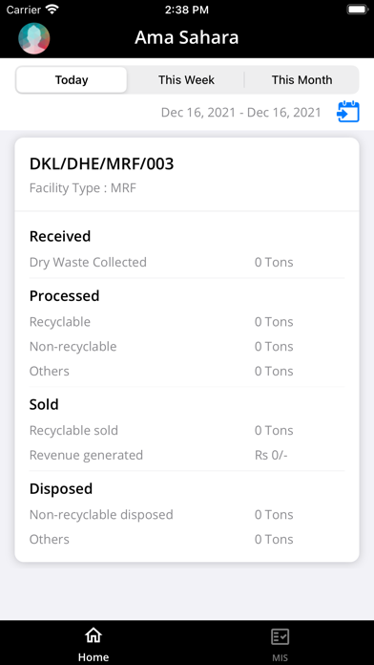
Task: Tap the Home house icon
Action: pos(93,635)
